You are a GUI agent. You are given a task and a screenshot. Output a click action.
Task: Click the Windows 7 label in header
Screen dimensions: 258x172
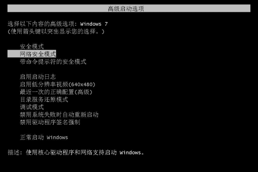pos(94,24)
